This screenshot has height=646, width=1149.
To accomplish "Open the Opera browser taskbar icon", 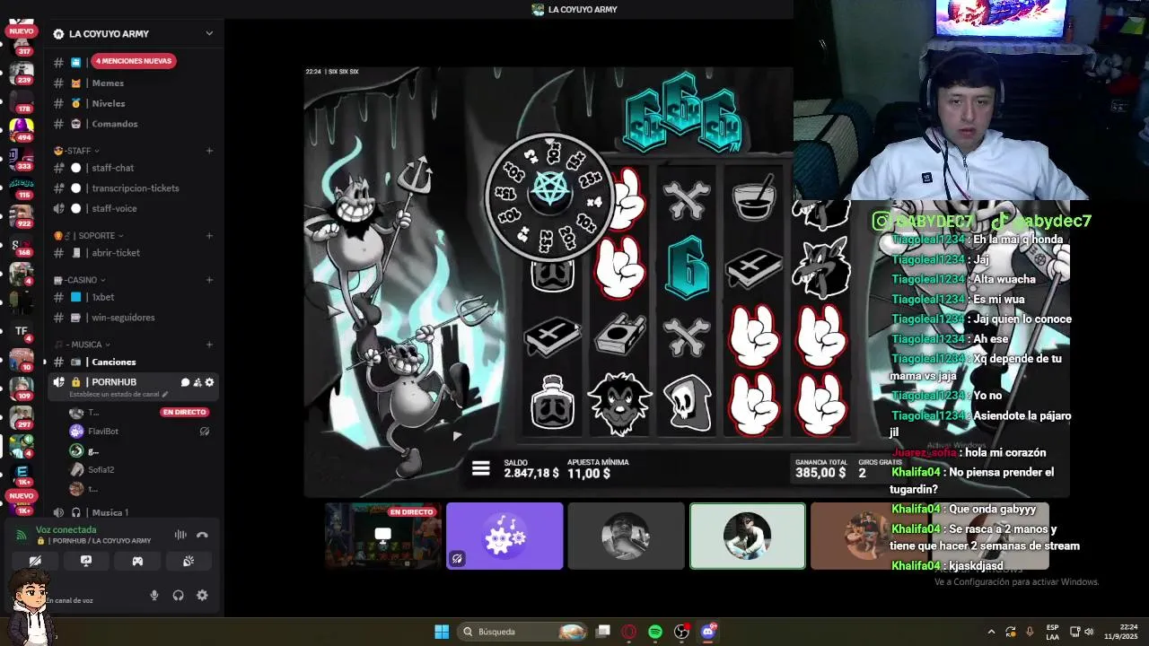I will click(x=629, y=632).
